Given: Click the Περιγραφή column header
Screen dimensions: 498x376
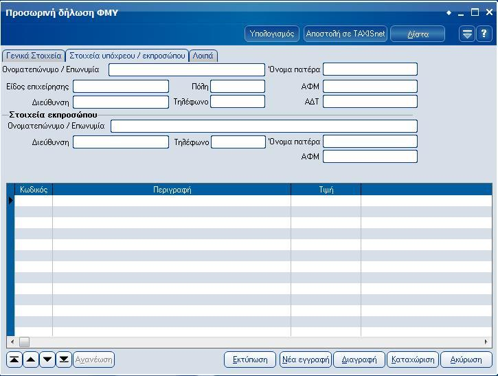Looking at the screenshot, I should pyautogui.click(x=172, y=190).
